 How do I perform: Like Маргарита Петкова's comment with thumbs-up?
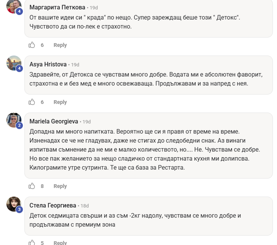(32, 45)
